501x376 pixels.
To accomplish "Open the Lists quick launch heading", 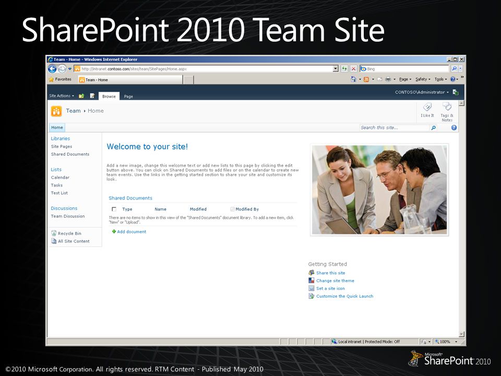I will (56, 169).
